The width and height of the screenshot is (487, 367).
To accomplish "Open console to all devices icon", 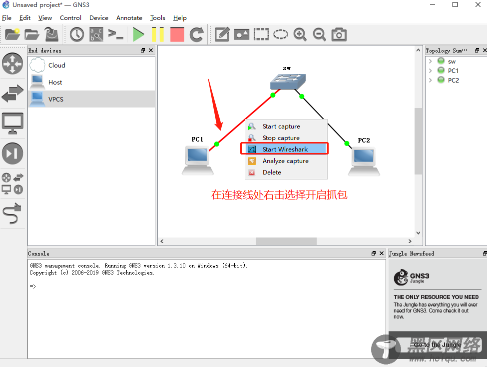I will (x=115, y=34).
